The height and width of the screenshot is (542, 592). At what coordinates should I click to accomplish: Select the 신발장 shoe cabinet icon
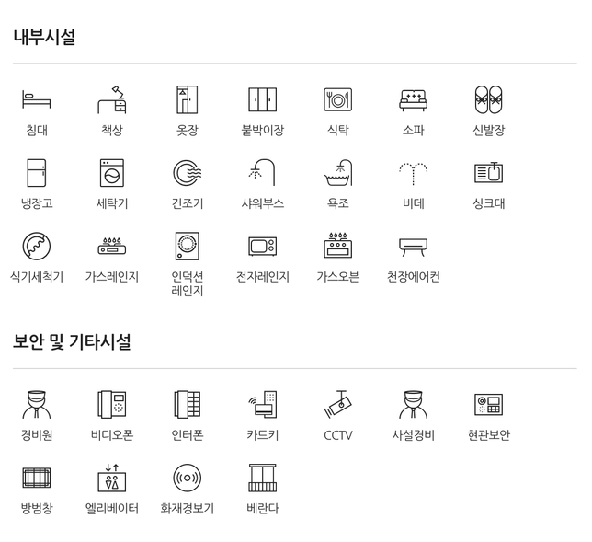click(x=489, y=99)
